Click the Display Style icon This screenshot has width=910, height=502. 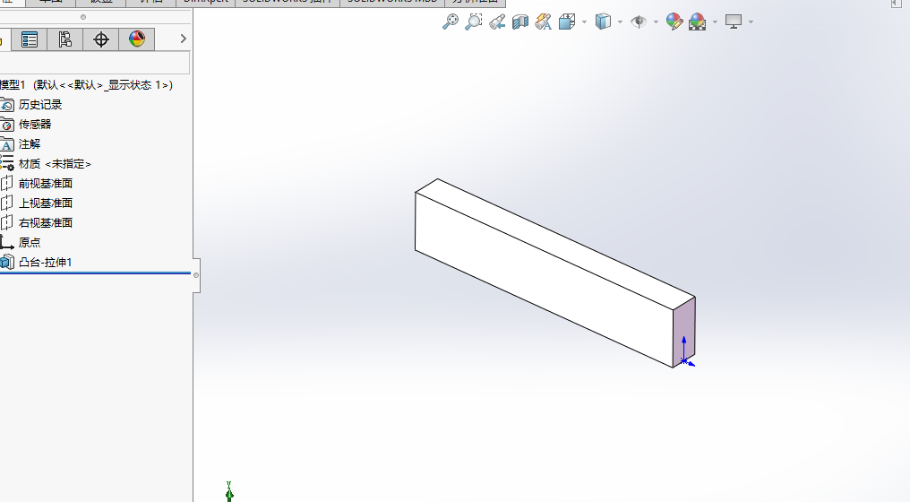(603, 22)
